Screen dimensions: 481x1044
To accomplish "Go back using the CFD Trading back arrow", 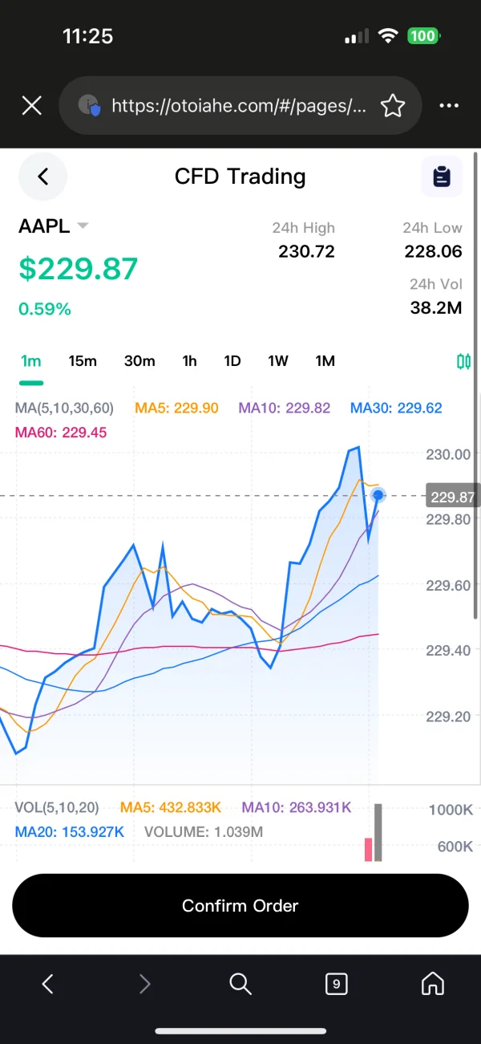I will 42,177.
